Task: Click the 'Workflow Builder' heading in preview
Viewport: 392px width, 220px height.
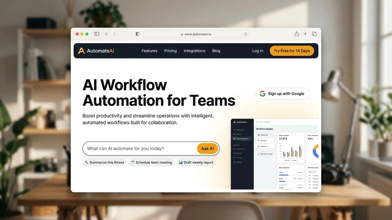Action: point(265,129)
